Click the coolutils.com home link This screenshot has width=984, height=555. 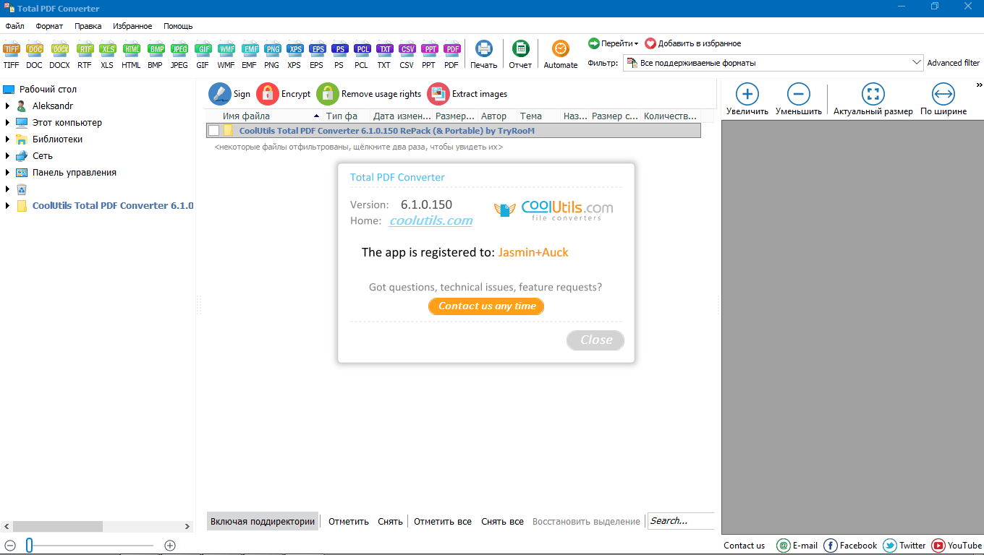pos(430,221)
